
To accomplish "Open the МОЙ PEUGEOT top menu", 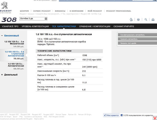I will click(x=95, y=11).
